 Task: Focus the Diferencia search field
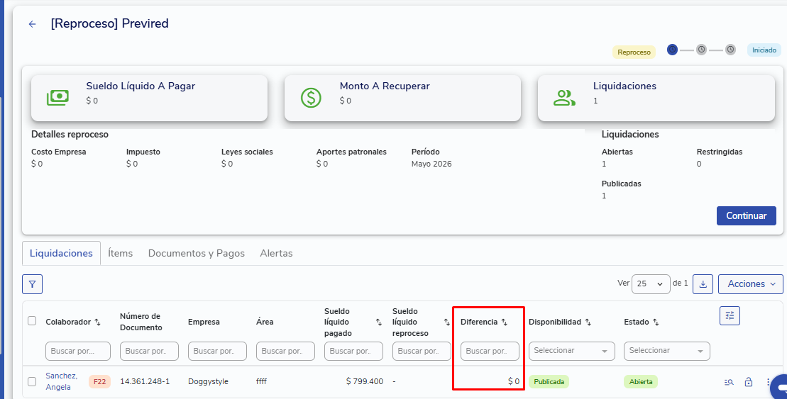[x=490, y=351]
